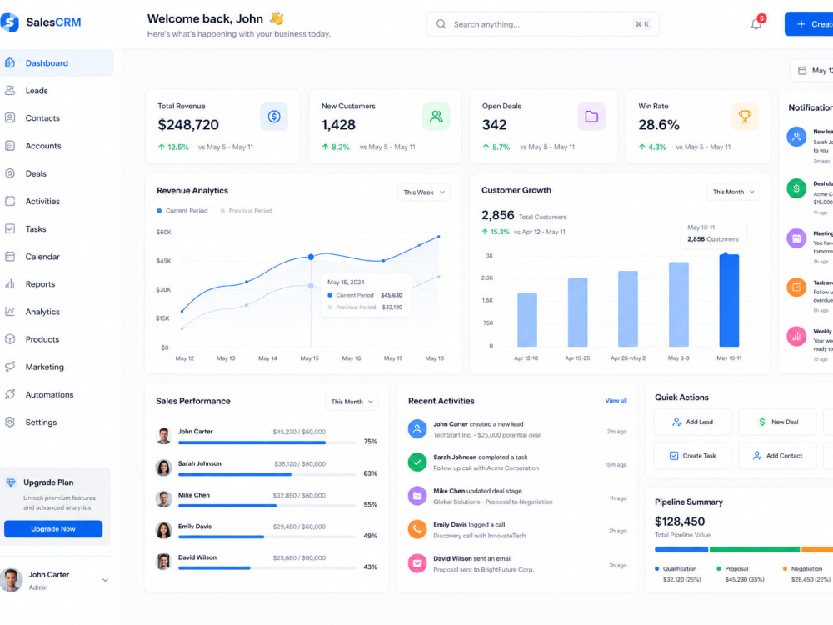This screenshot has height=625, width=833.
Task: Open the Customer Growth This Month dropdown
Action: pyautogui.click(x=733, y=192)
